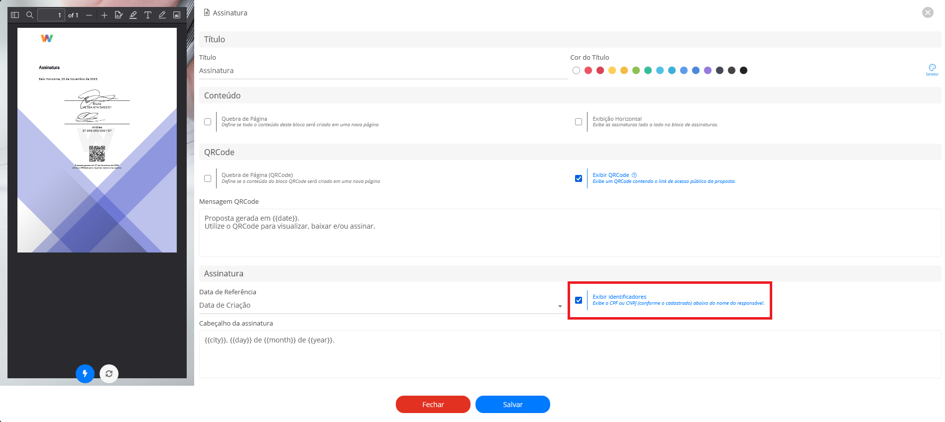
Task: Select the highlighter tool in PDF toolbar
Action: (133, 15)
